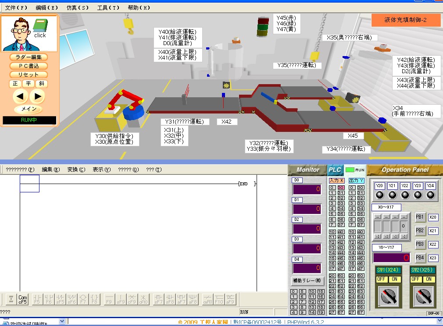Screen dimensions: 443x326
Task: Click the F5 contact icon in ladder toolbar
Action: [37, 299]
